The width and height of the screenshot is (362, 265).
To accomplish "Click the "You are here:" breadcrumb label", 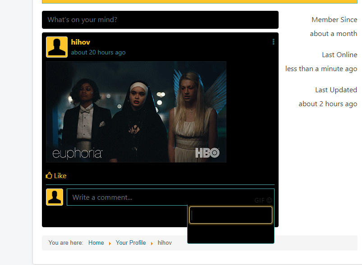I will (x=66, y=243).
